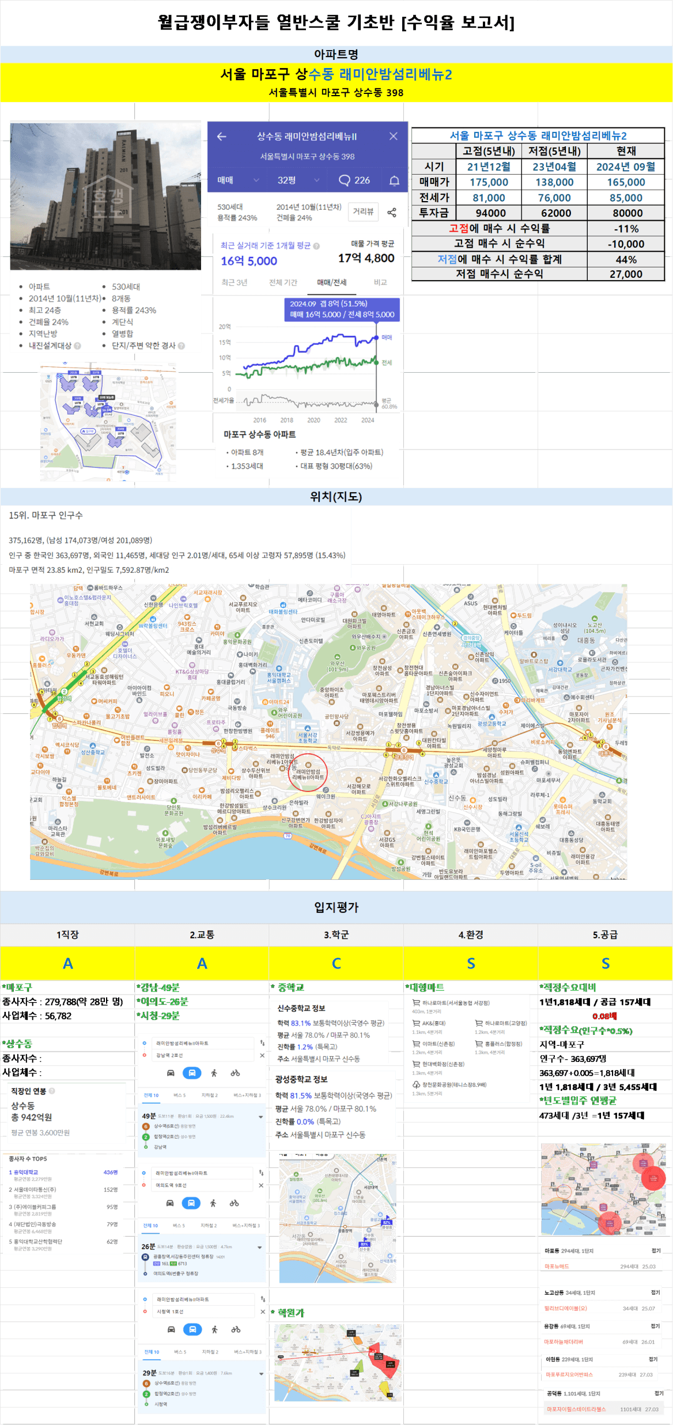Select the 매매/전세 chart tab
Image resolution: width=673 pixels, height=1425 pixels.
[332, 282]
